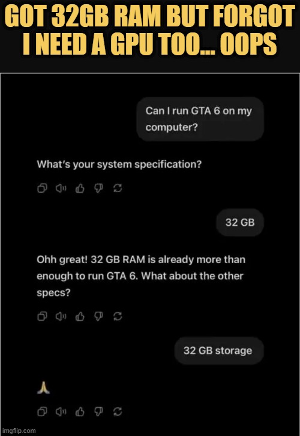The height and width of the screenshot is (436, 300).
Task: Dislike the 32 GB RAM reply
Action: [98, 316]
